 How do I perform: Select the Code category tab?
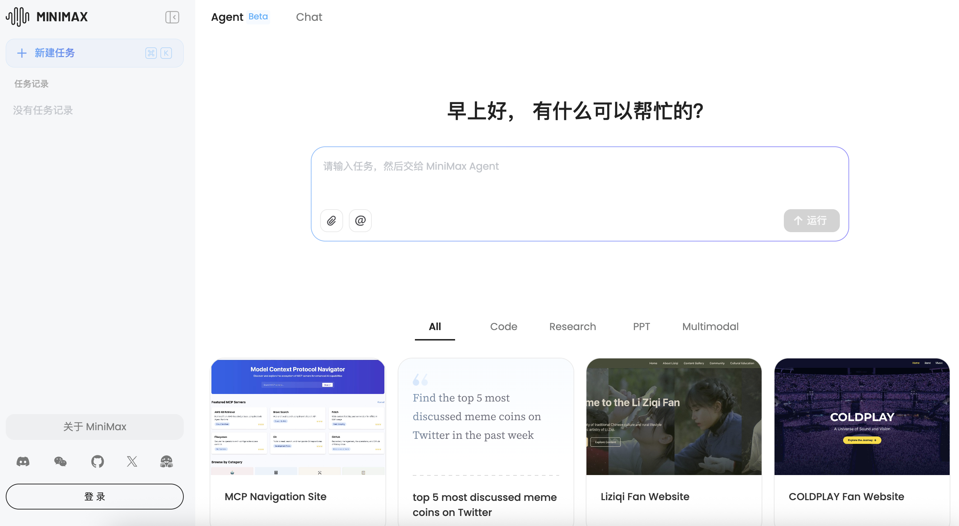[504, 327]
